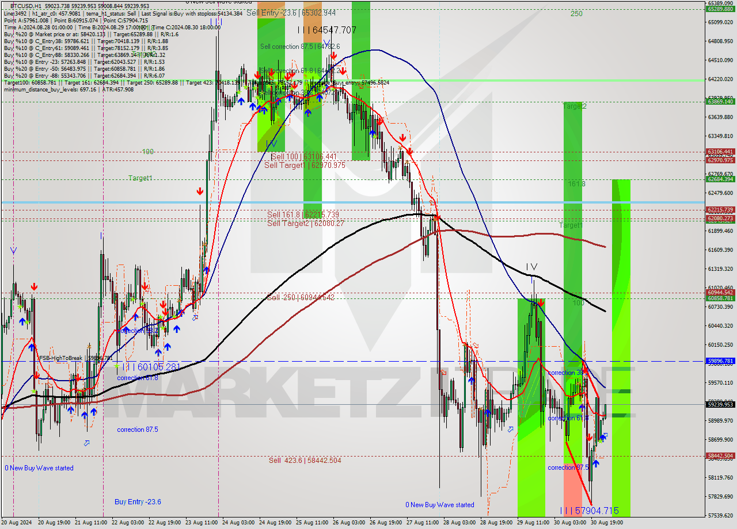Select 63869.140 green price tag on axis
The width and height of the screenshot is (737, 529).
pyautogui.click(x=720, y=102)
